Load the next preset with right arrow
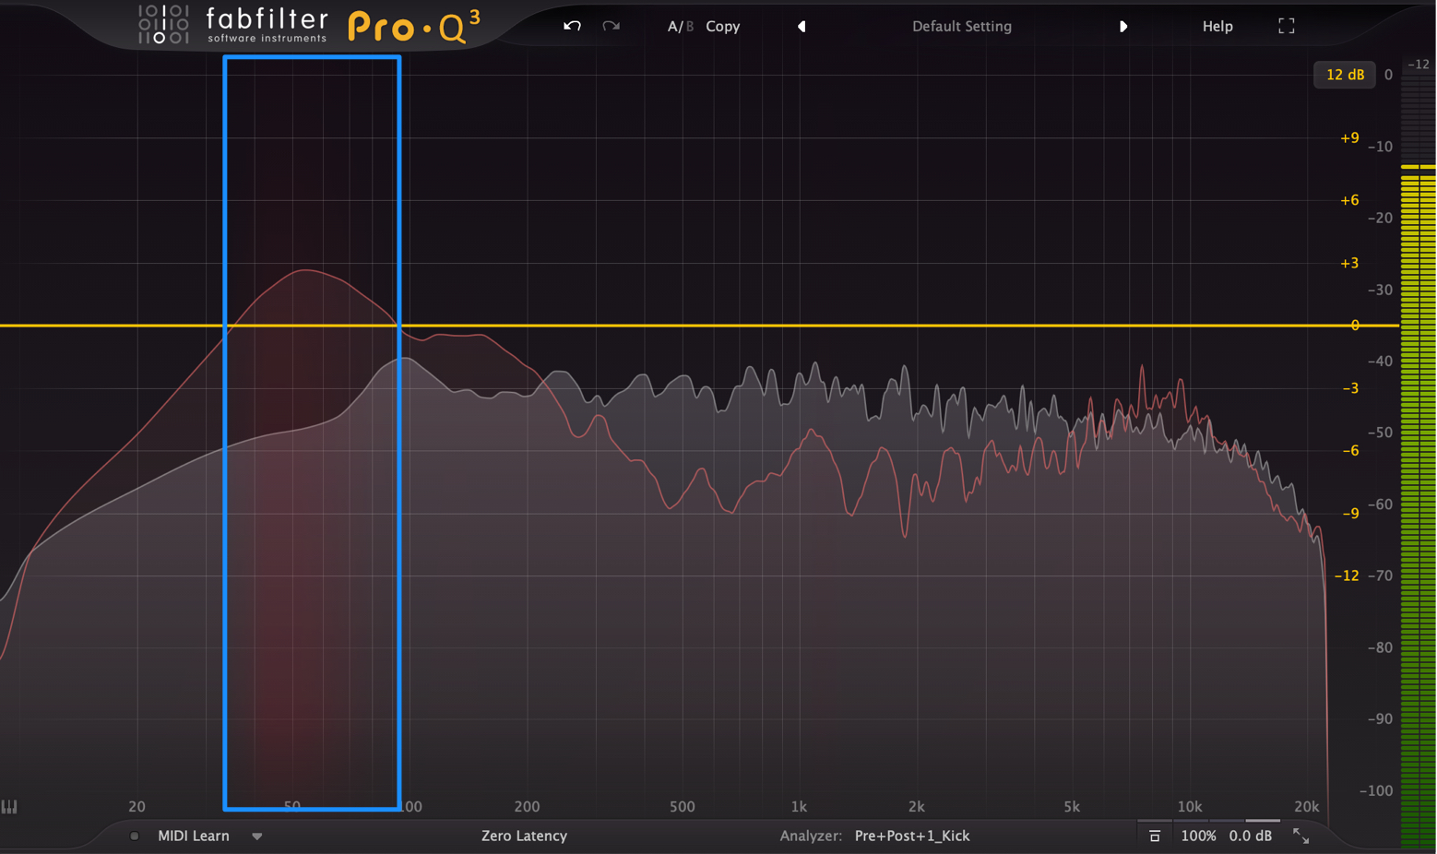 click(1122, 27)
